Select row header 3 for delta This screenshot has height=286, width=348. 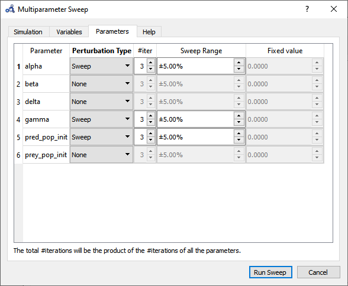tap(18, 102)
